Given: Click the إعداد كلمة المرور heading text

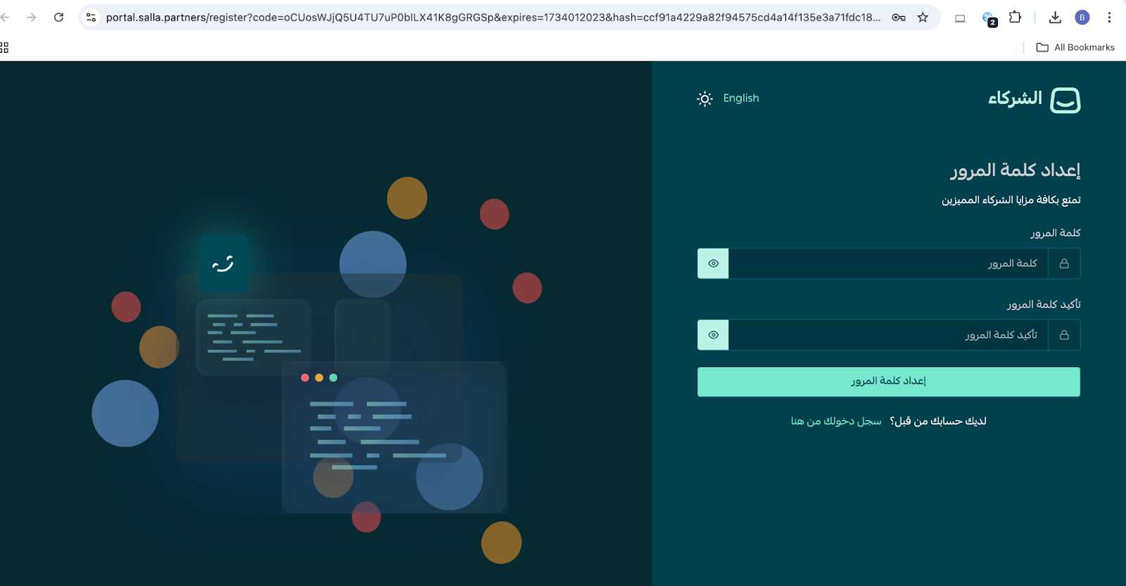Looking at the screenshot, I should tap(1016, 170).
